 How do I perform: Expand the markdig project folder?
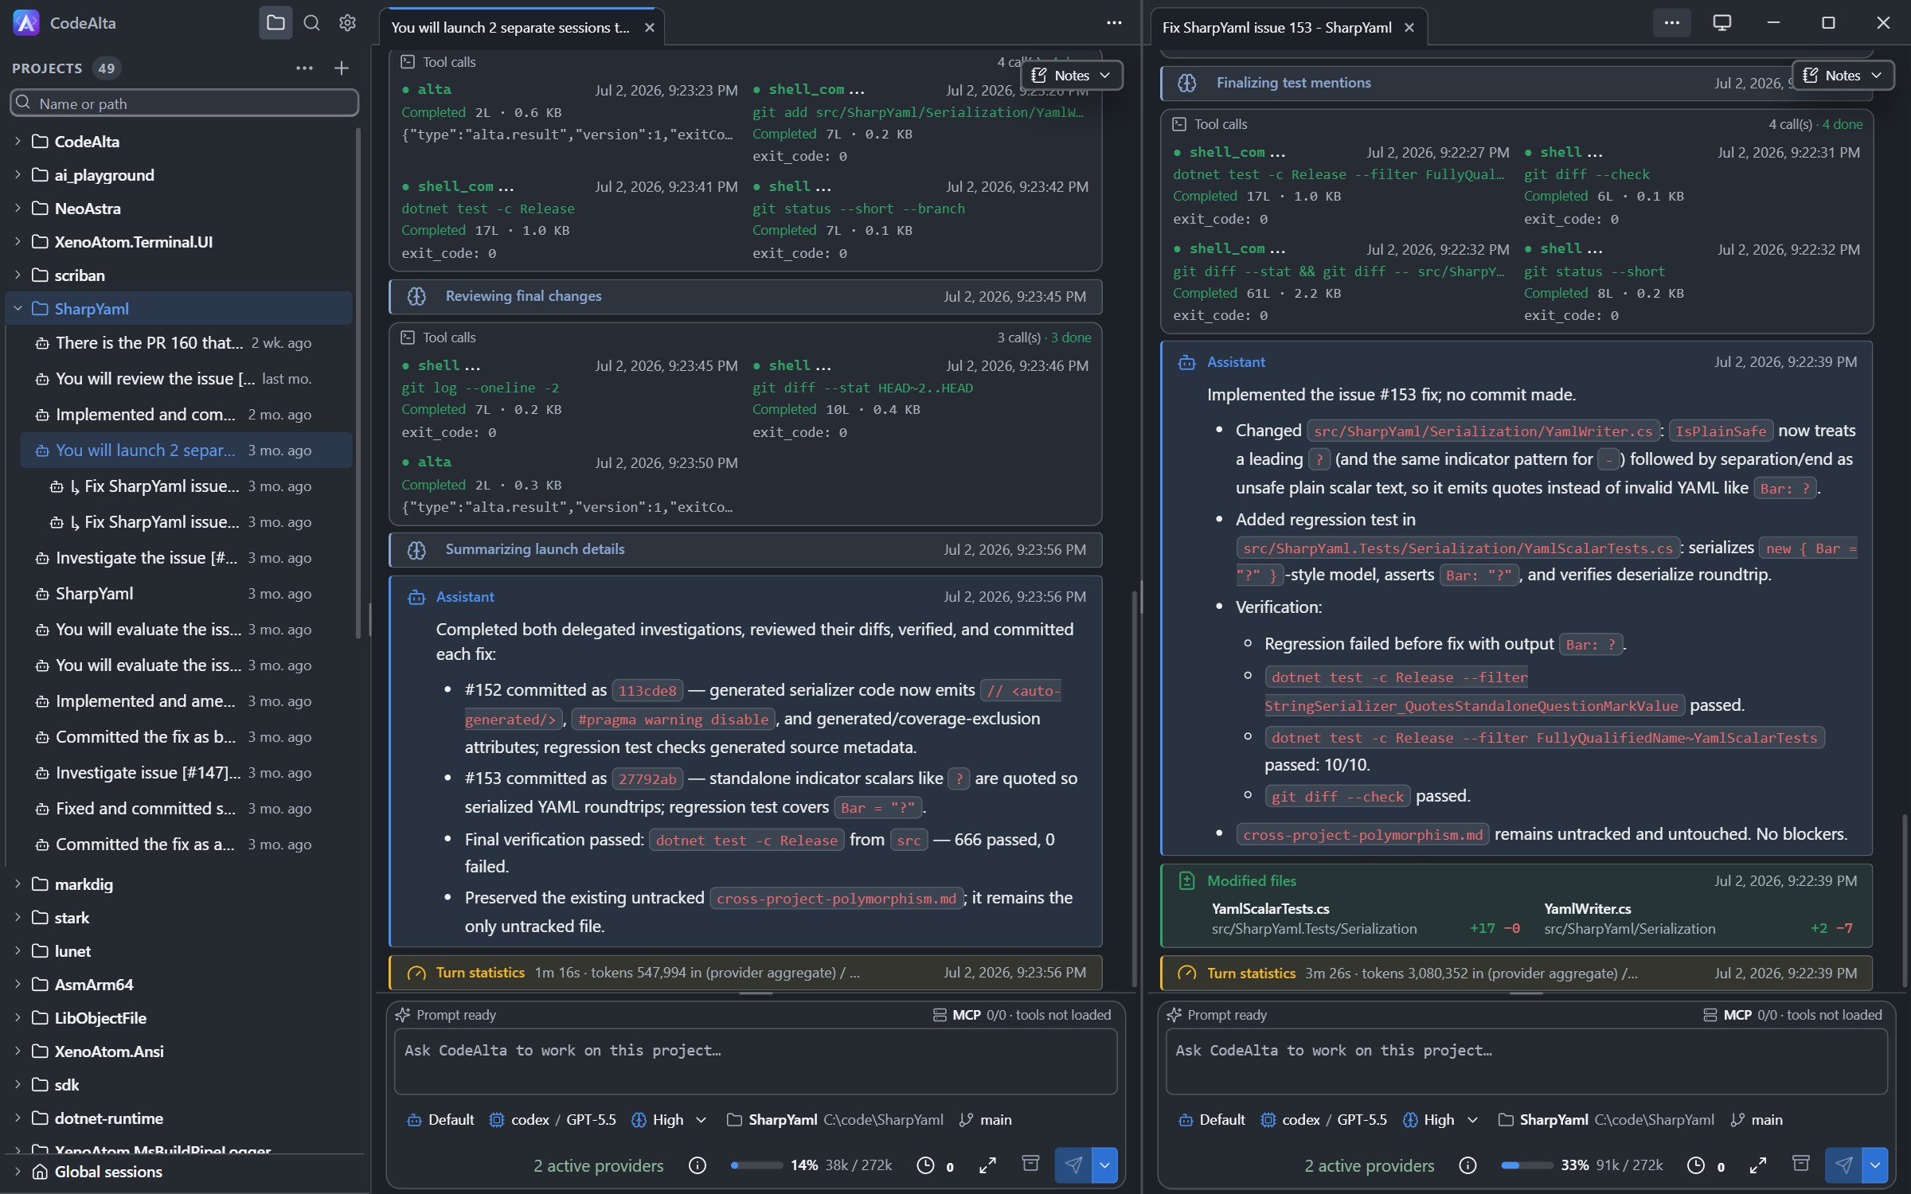pyautogui.click(x=18, y=884)
